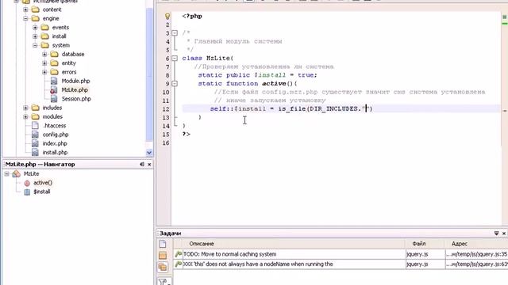Click the content folder icon
The image size is (508, 285).
coord(35,9)
